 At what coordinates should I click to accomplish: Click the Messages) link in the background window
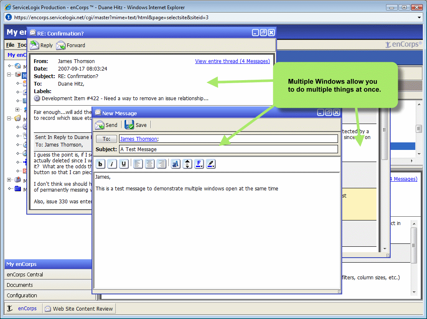(x=404, y=179)
